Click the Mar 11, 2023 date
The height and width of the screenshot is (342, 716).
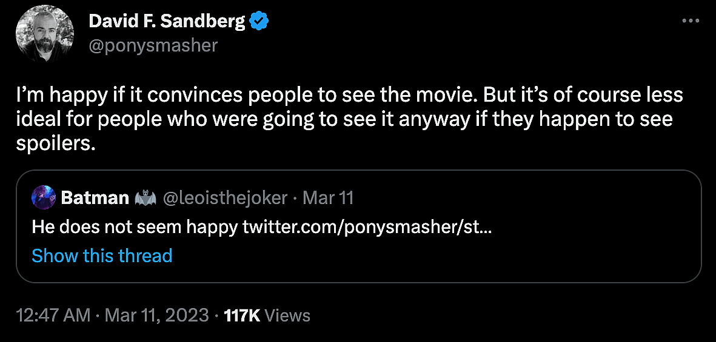tap(156, 315)
